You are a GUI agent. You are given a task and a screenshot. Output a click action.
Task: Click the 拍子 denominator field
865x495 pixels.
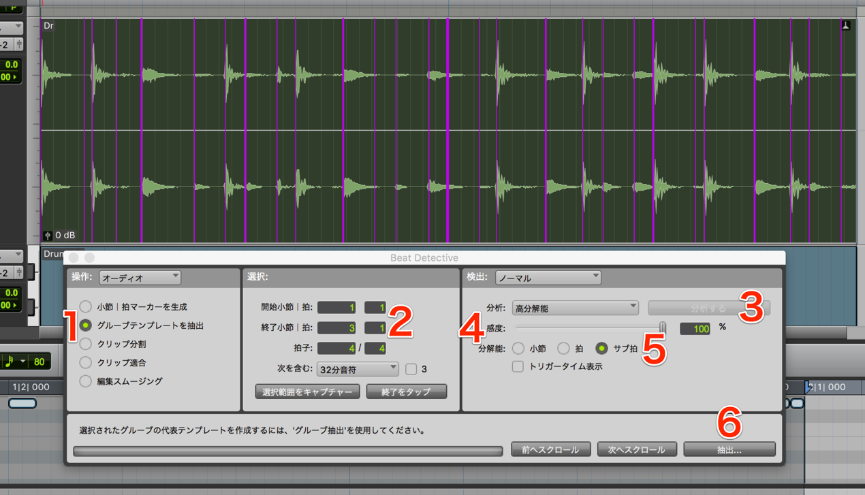pyautogui.click(x=375, y=348)
